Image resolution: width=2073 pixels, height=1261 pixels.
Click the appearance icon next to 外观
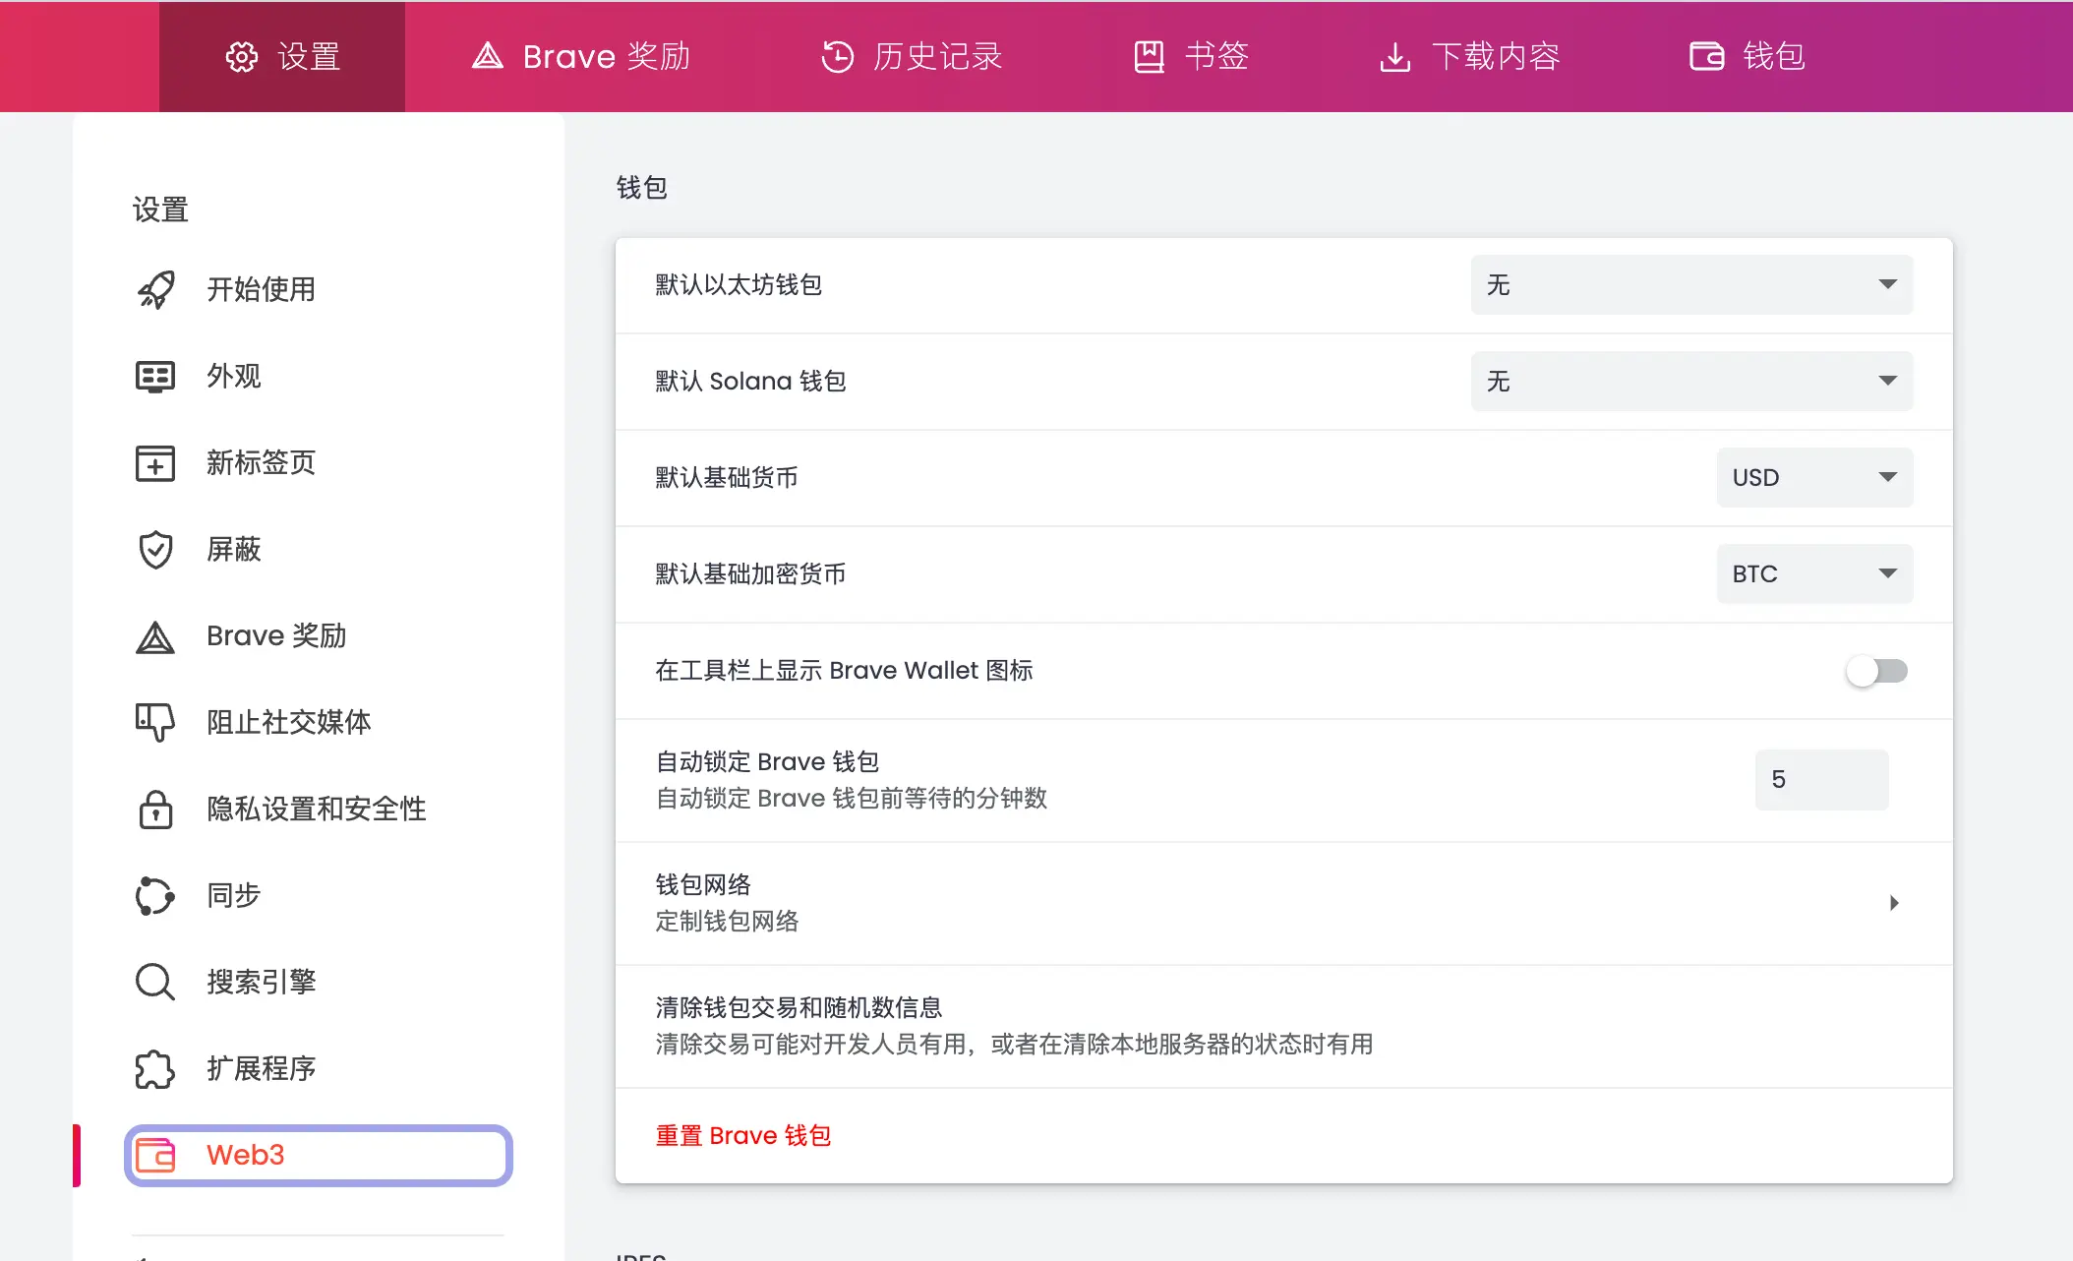[155, 376]
